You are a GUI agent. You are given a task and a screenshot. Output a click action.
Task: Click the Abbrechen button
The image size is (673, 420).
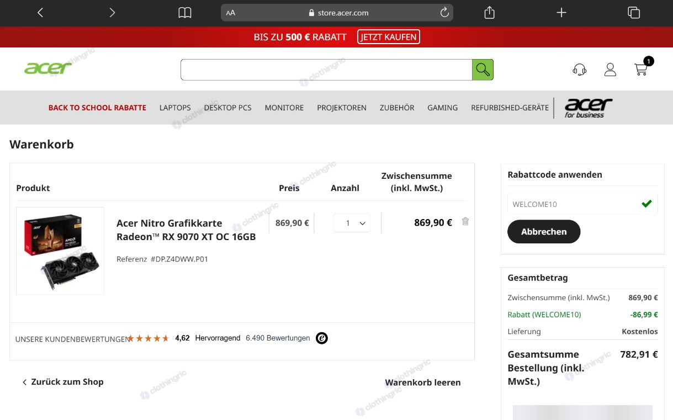(x=544, y=232)
